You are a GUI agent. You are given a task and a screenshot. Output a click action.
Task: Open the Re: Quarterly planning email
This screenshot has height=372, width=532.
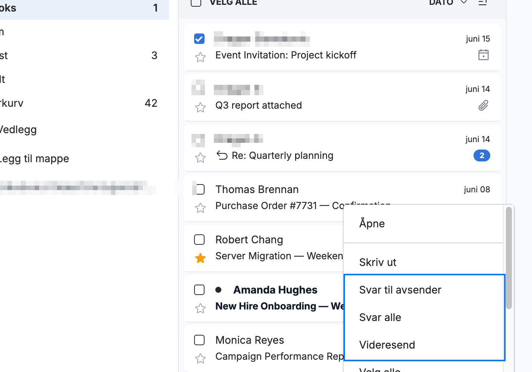(x=342, y=147)
